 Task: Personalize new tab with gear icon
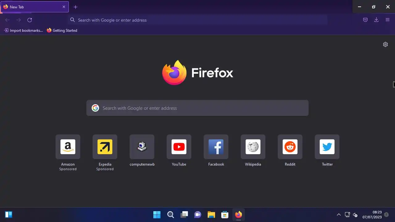[385, 44]
